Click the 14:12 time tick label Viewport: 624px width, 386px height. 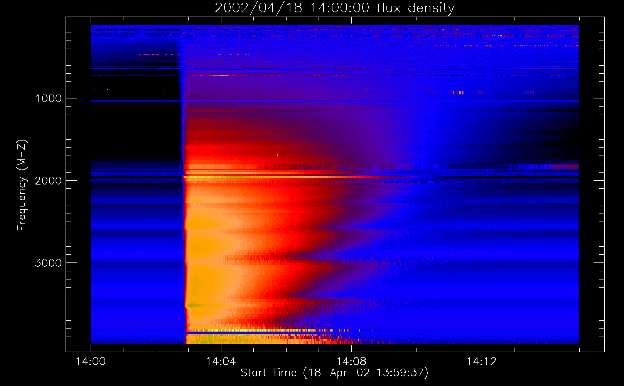482,361
